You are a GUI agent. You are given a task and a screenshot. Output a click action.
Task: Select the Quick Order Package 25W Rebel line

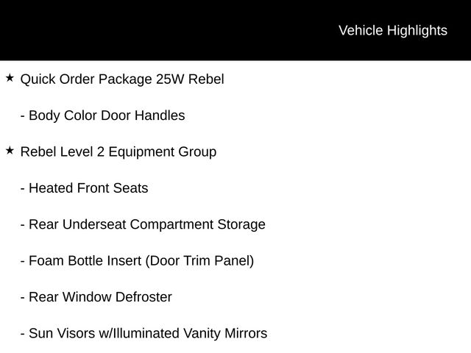tap(122, 79)
